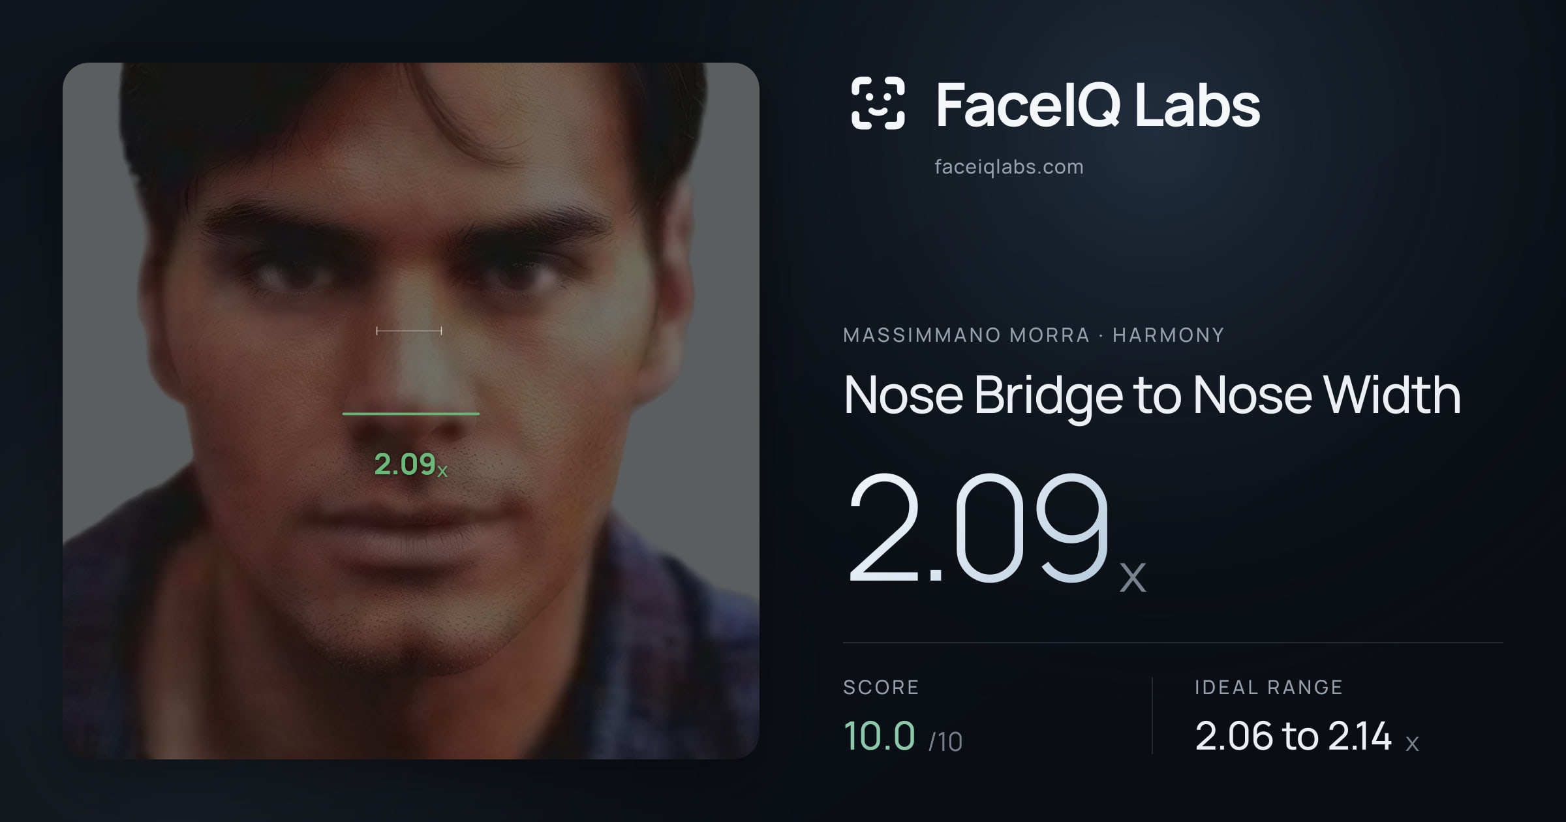
Task: Click the large 2.09 ratio value
Action: point(978,527)
